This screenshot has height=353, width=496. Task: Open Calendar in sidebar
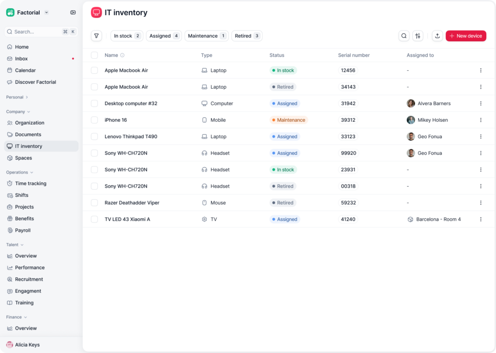(41, 70)
